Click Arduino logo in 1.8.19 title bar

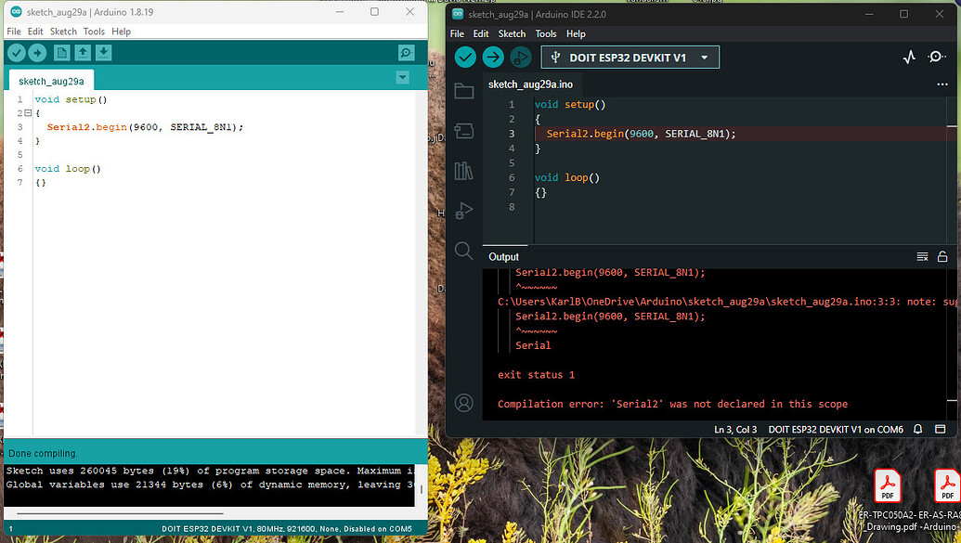point(17,12)
